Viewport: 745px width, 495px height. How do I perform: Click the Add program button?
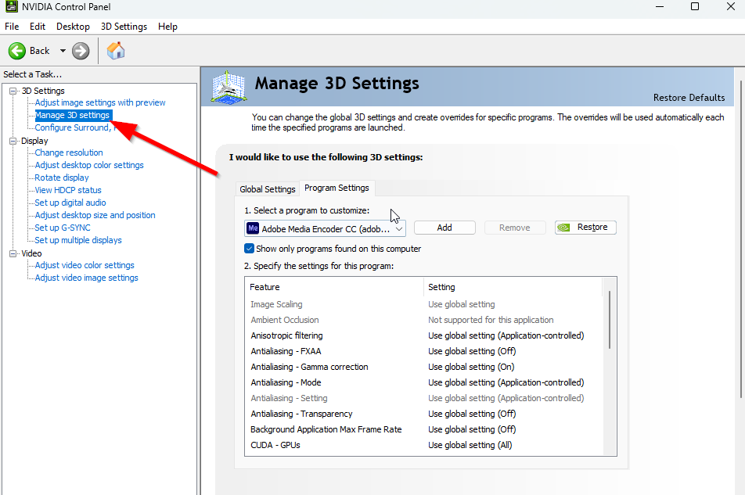(444, 228)
